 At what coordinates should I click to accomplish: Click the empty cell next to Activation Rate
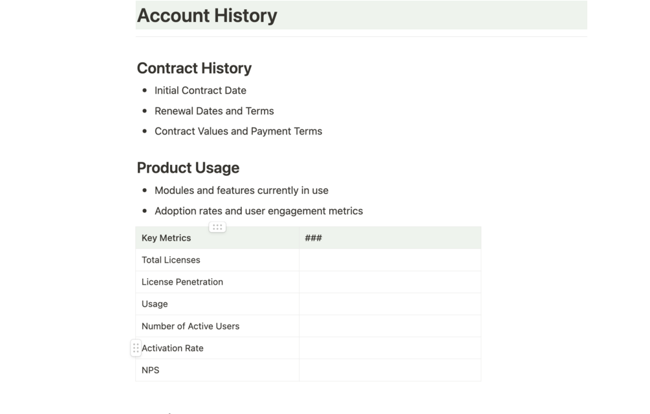(390, 348)
